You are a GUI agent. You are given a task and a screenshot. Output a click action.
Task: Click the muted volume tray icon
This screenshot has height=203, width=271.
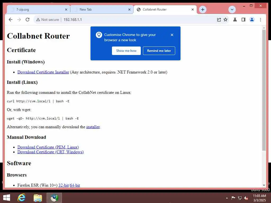(x=246, y=198)
